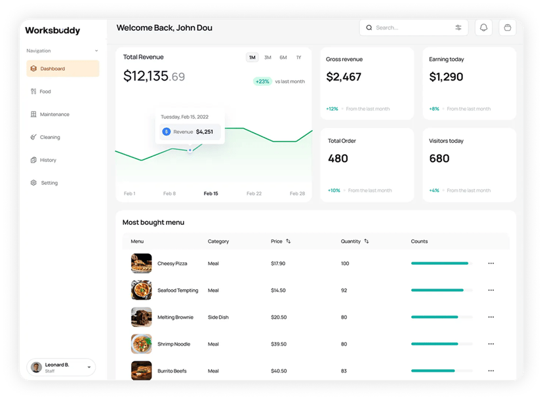
Task: Open Melting Brownie row options menu
Action: 491,317
